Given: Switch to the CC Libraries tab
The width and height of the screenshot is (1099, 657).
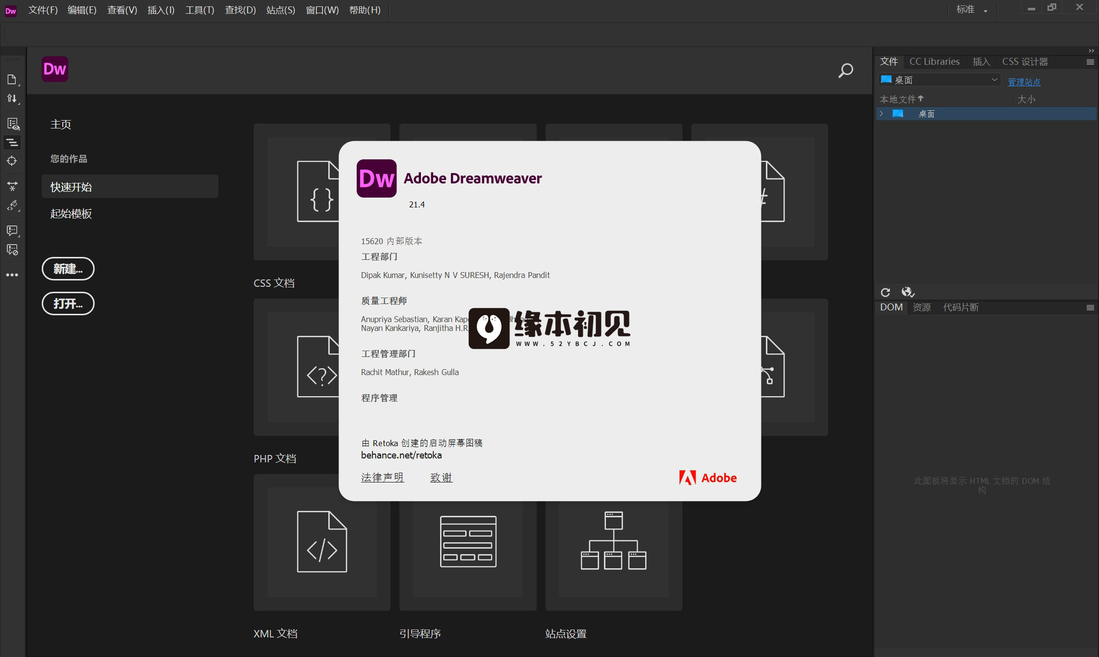Looking at the screenshot, I should pyautogui.click(x=934, y=61).
